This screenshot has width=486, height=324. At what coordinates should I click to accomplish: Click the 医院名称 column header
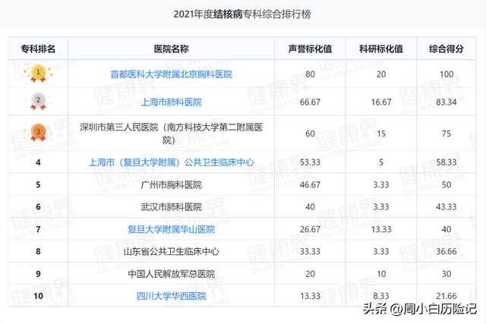pyautogui.click(x=172, y=49)
